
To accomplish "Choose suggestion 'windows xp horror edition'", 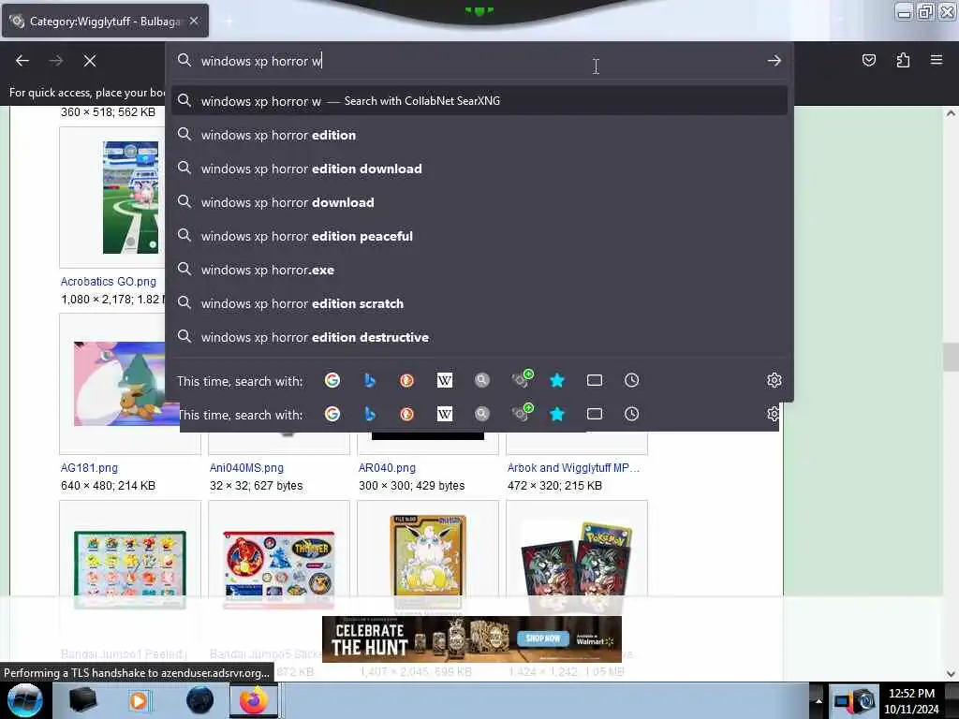I will pyautogui.click(x=479, y=135).
